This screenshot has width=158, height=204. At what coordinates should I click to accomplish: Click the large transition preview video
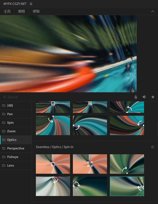point(68,54)
